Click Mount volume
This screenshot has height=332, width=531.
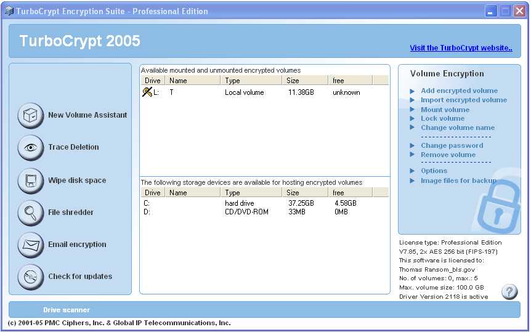[x=445, y=110]
